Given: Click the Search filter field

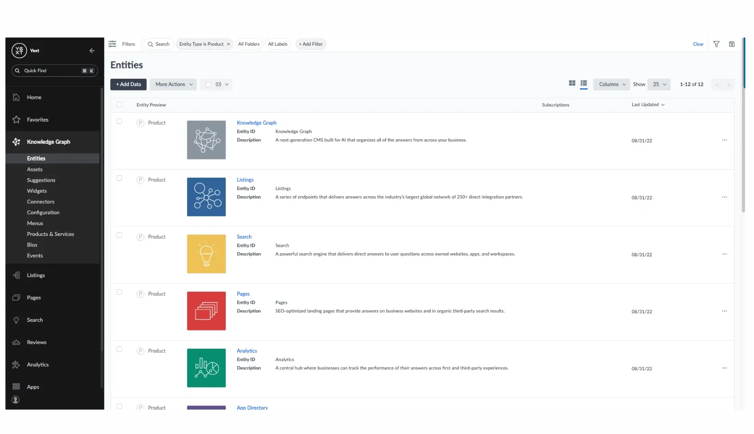Looking at the screenshot, I should click(x=159, y=44).
